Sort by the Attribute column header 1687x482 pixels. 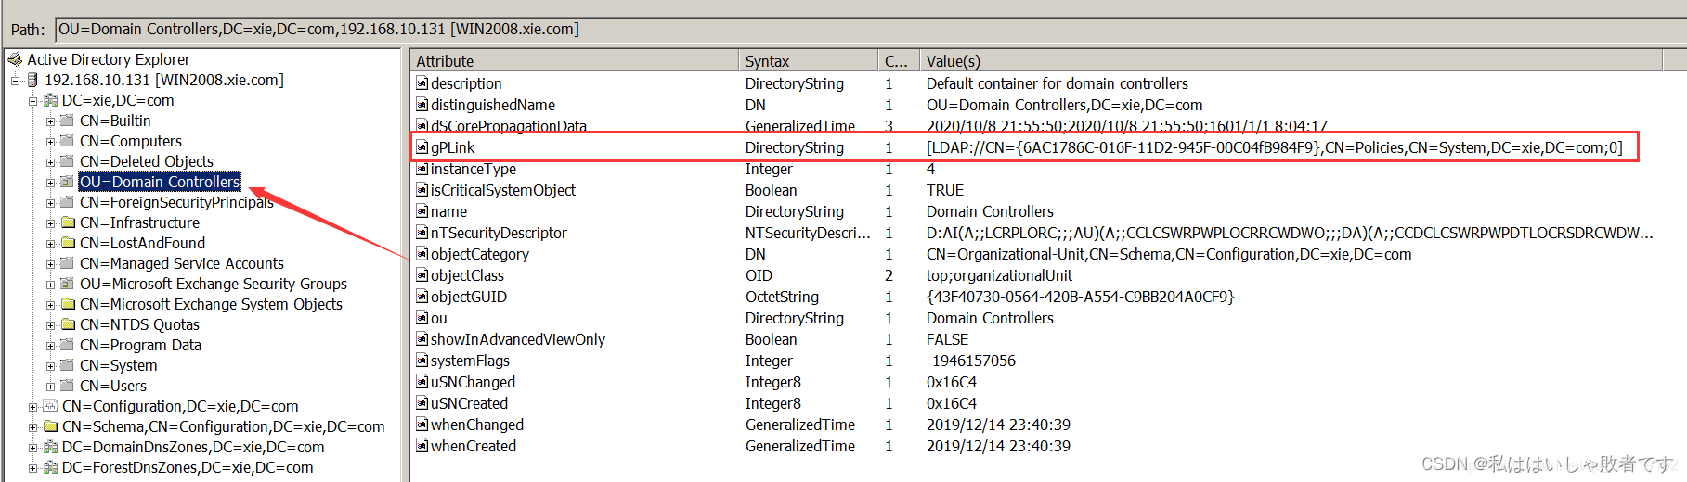(x=575, y=61)
